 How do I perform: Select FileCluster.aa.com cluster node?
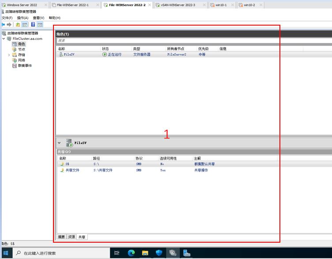tap(27, 38)
